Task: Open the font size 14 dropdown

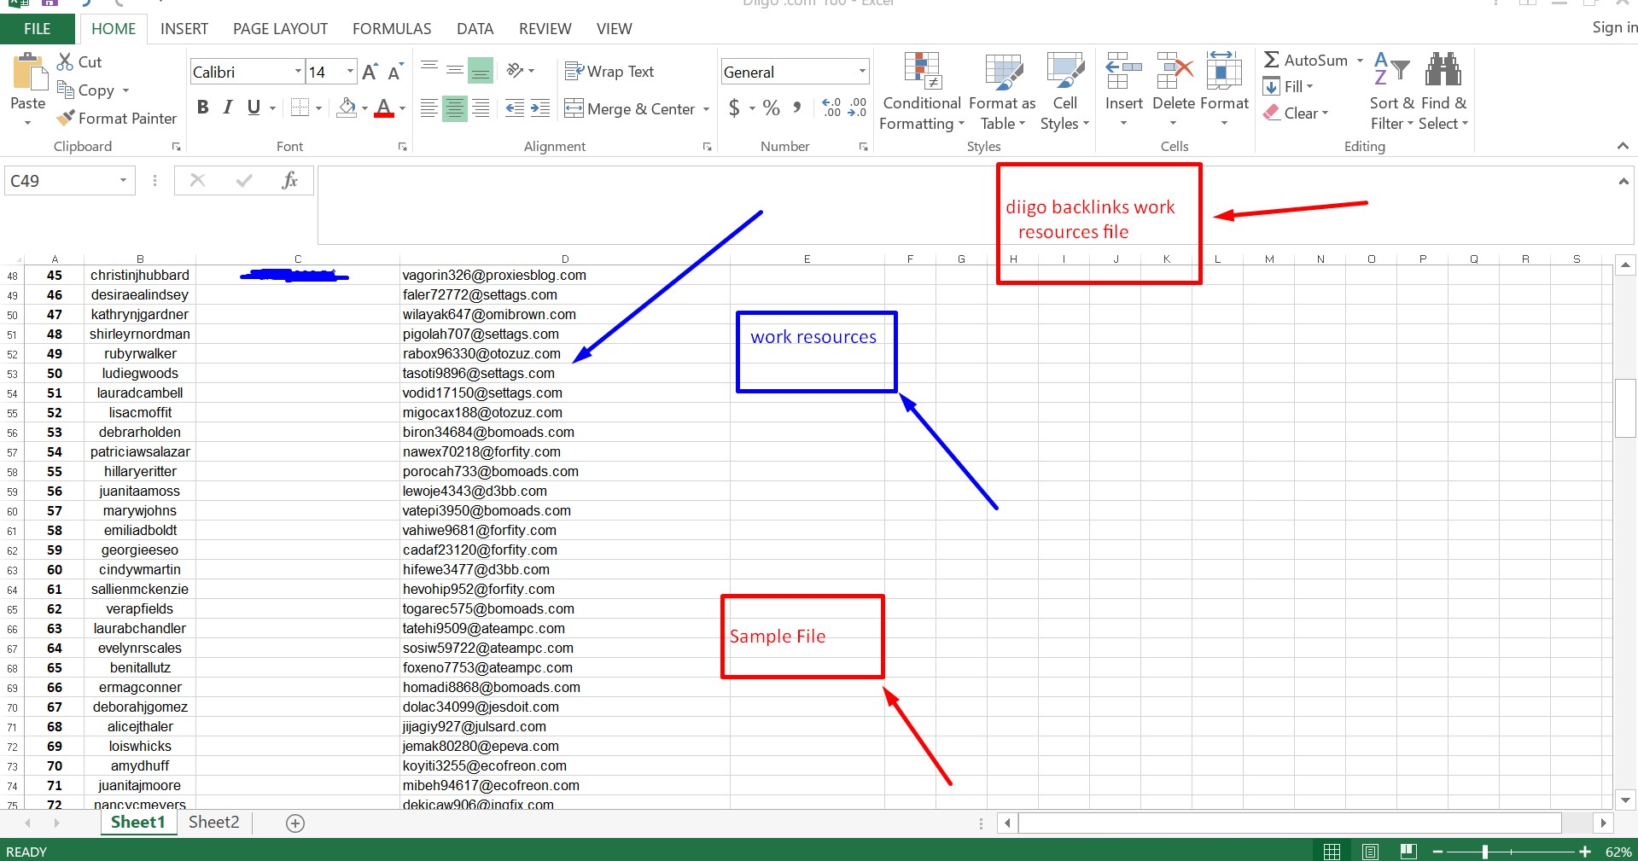Action: tap(350, 72)
